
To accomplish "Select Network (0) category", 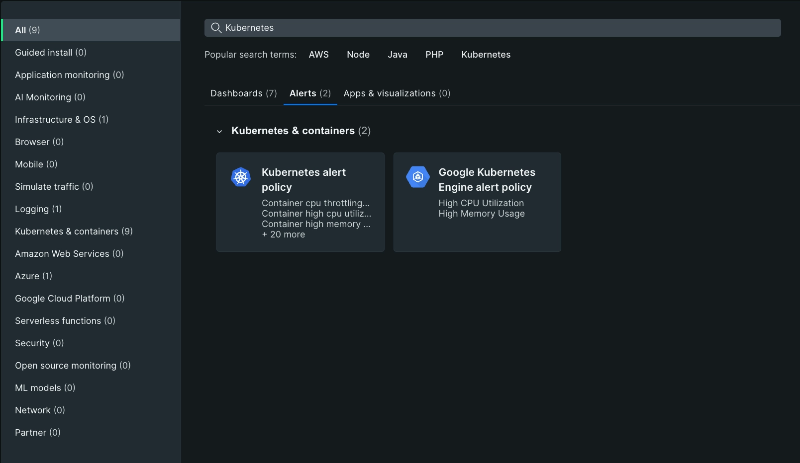I will point(91,410).
